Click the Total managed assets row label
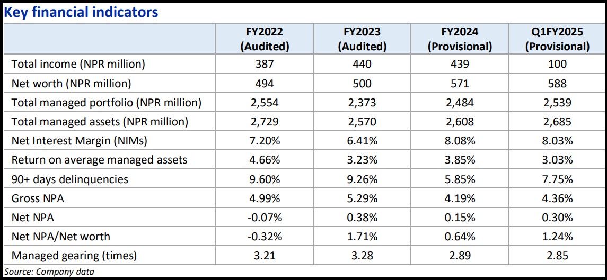This screenshot has height=280, width=607. 100,122
